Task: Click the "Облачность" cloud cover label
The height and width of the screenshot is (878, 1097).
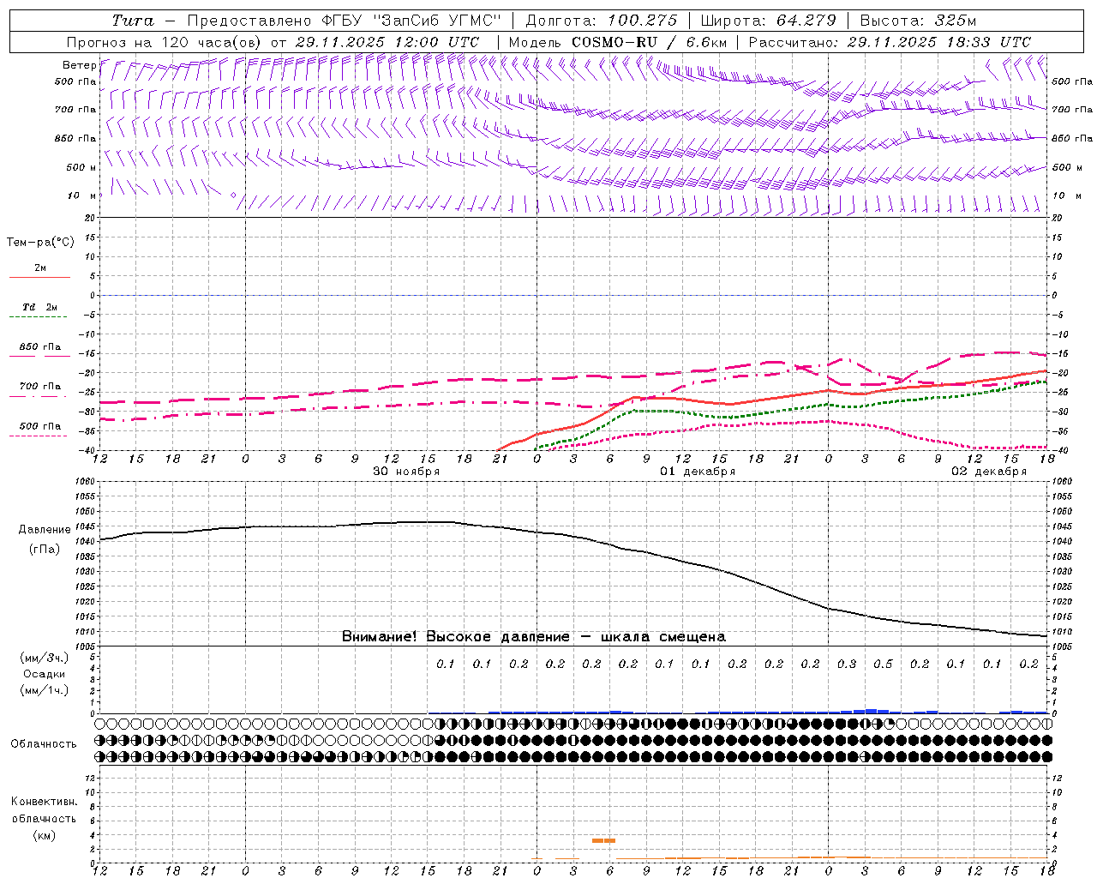Action: pos(43,743)
